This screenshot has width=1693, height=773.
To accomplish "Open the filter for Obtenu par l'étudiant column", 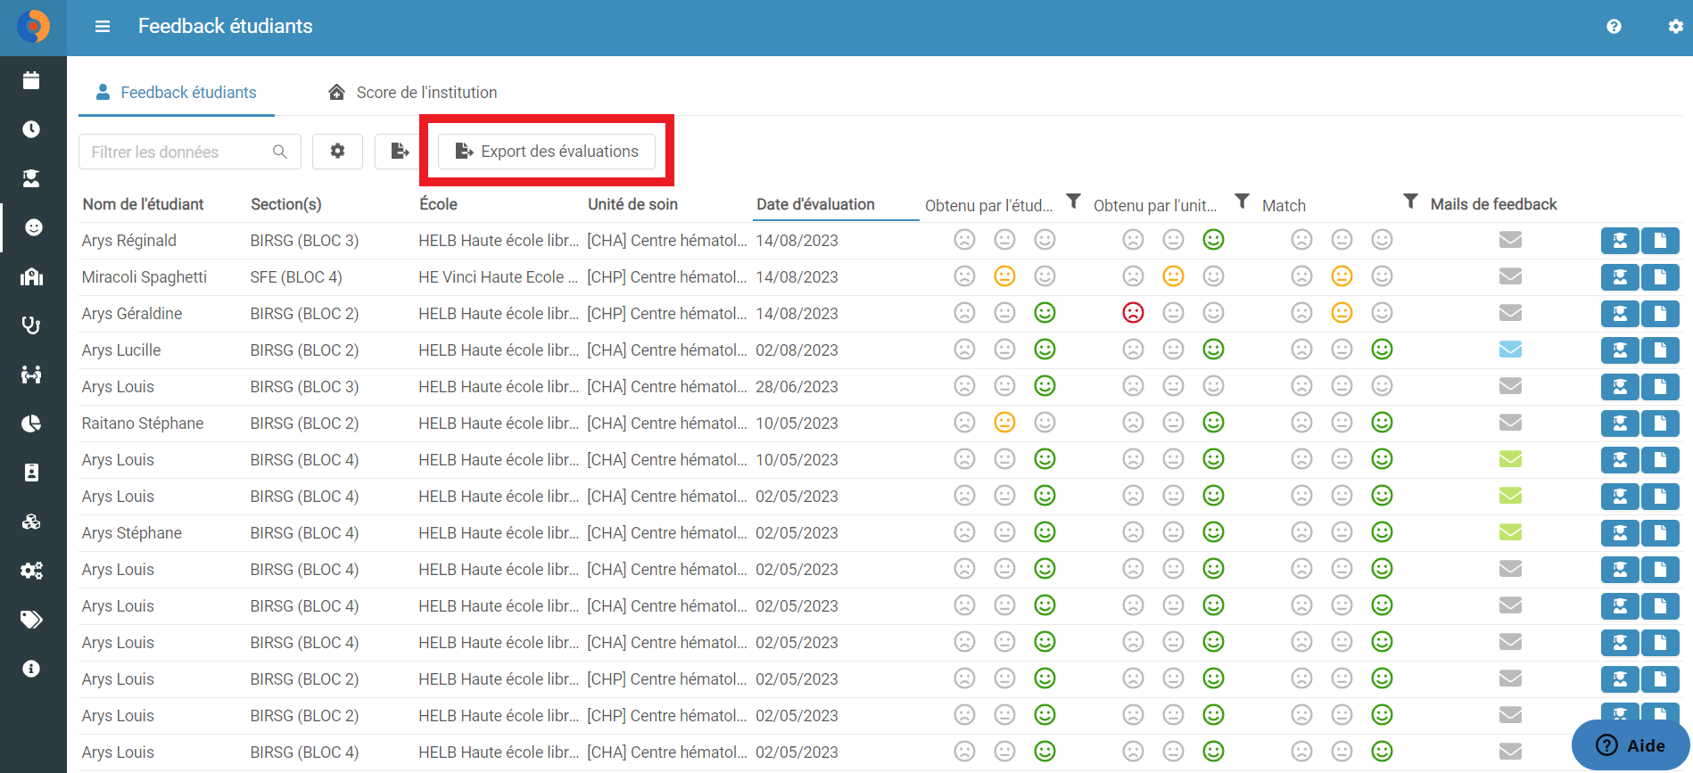I will pyautogui.click(x=1074, y=201).
